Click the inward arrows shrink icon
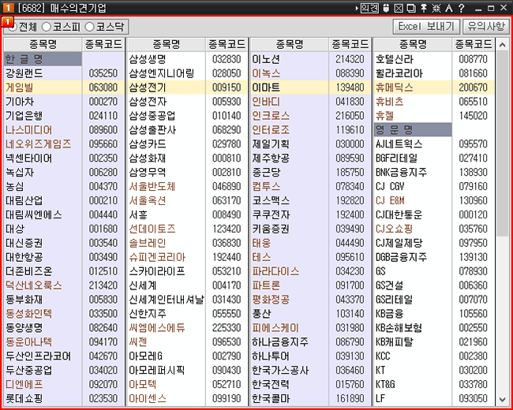This screenshot has height=410, width=513. tap(436, 8)
